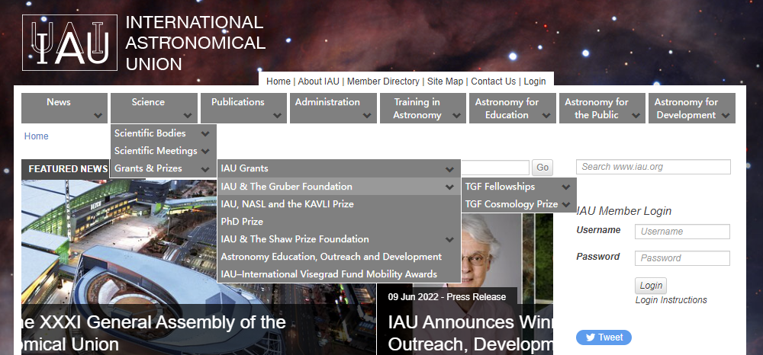Select TGF Fellowships item

[x=519, y=187]
